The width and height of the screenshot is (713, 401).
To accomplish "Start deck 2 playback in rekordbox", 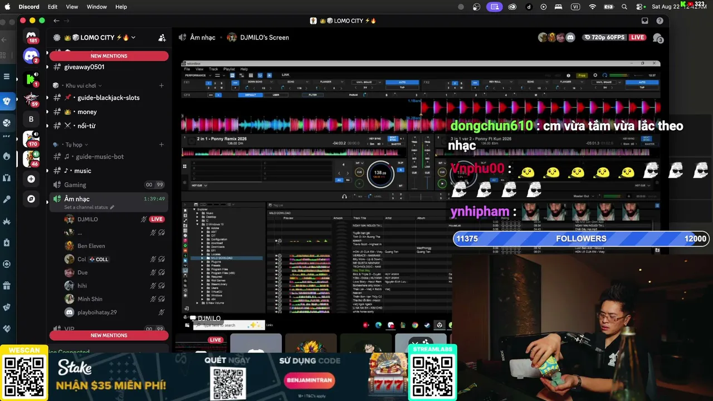I will click(442, 183).
